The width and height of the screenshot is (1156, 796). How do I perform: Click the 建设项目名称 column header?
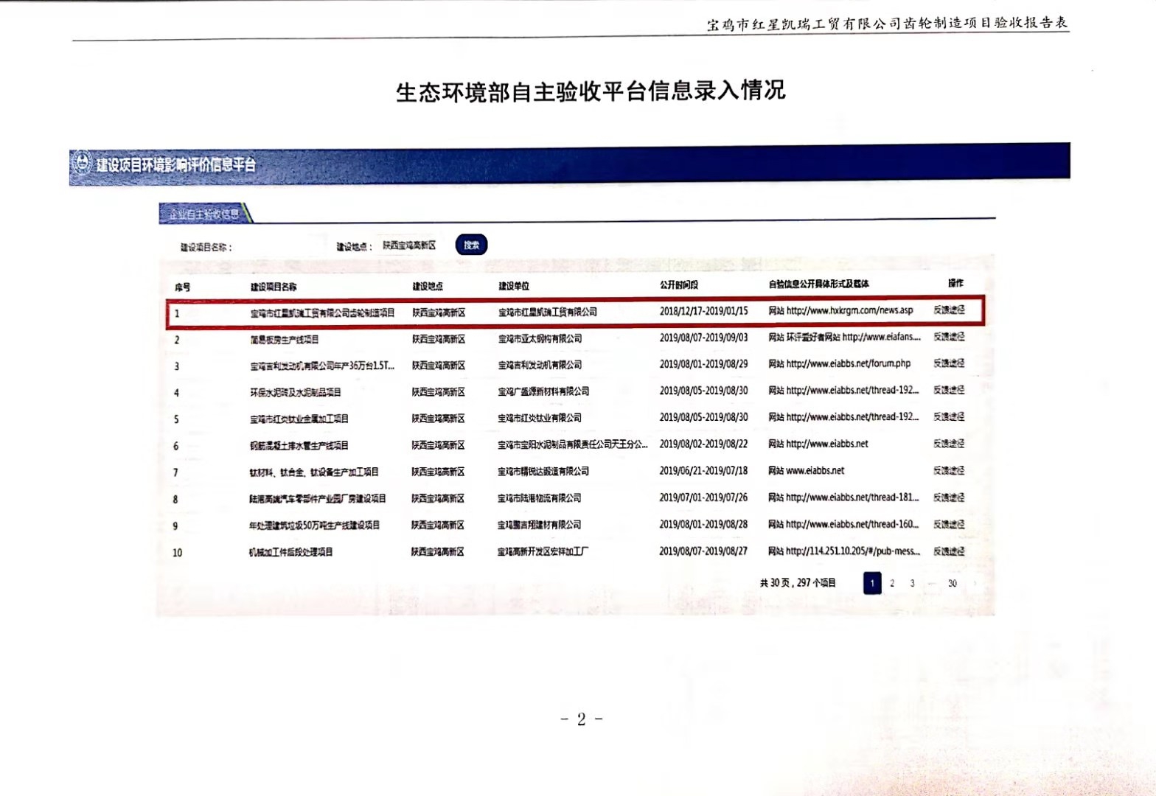point(274,287)
